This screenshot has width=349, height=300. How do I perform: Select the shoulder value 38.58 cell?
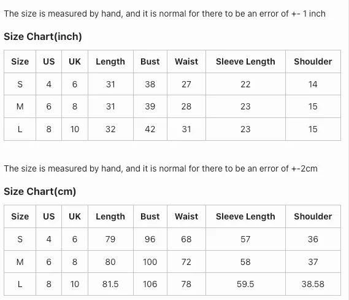click(x=313, y=284)
